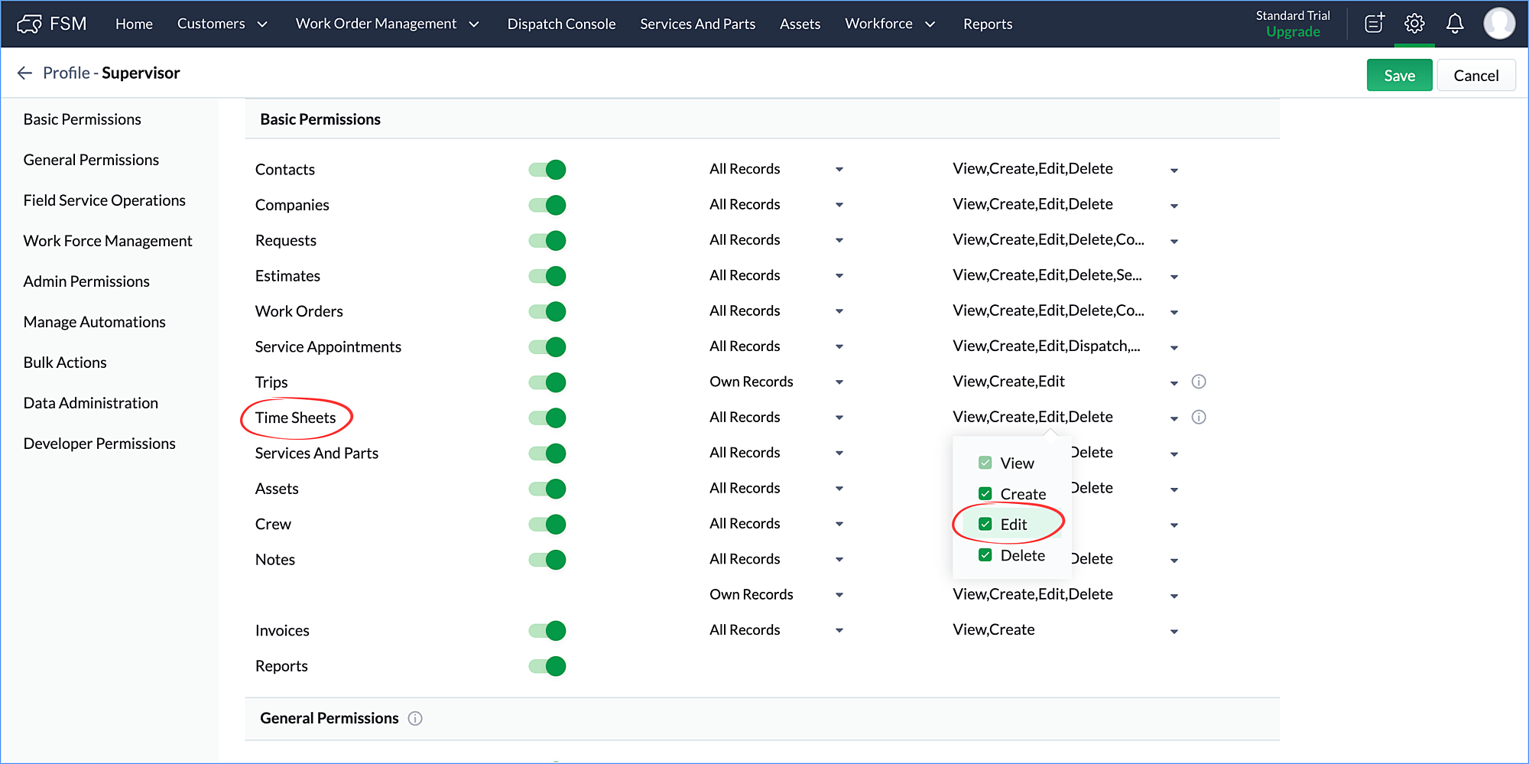Open Time Sheets All Records dropdown
Screen dimensions: 1529x764
(776, 417)
